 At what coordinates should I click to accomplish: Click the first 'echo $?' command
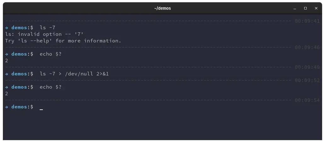coord(51,54)
